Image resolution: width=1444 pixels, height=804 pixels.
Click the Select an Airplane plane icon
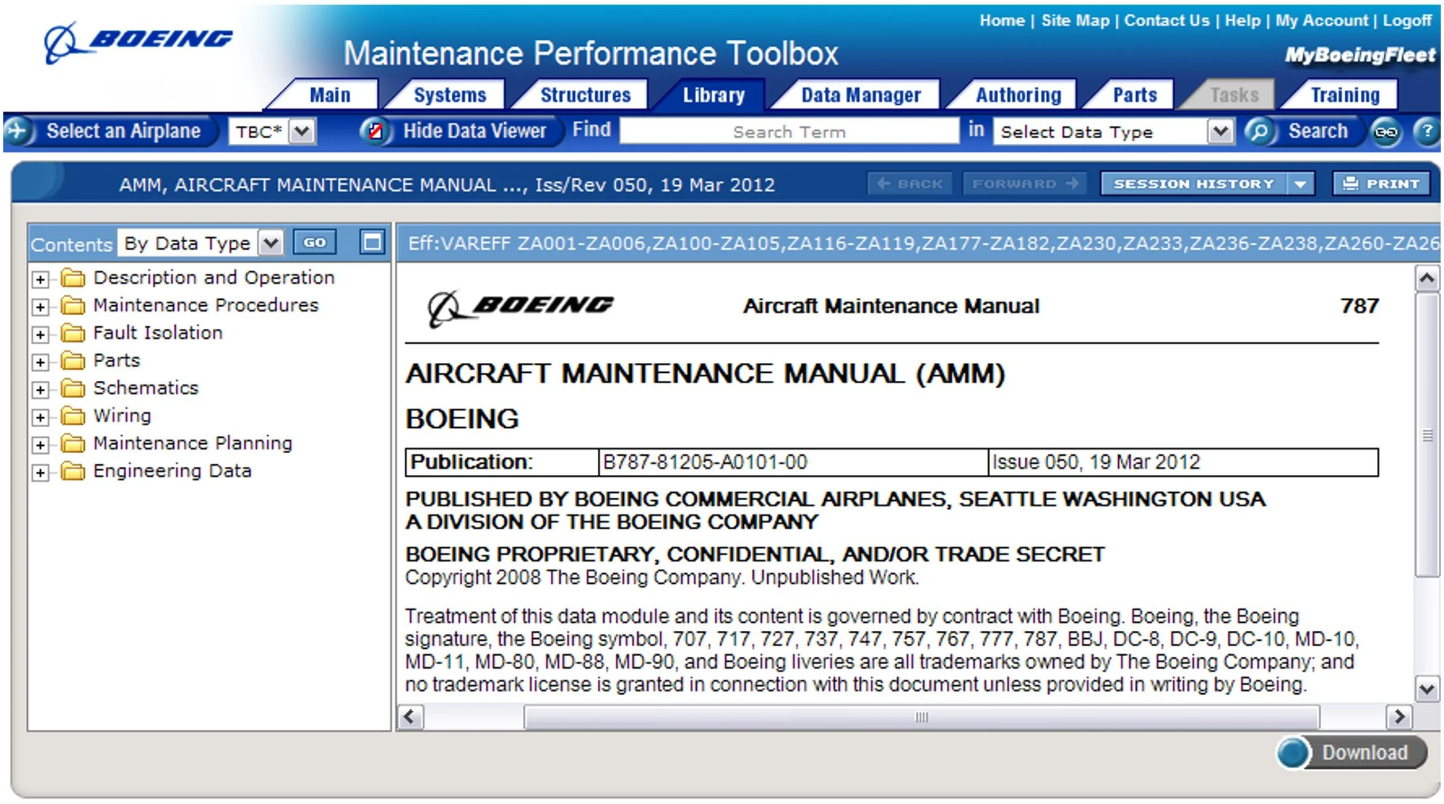point(18,131)
